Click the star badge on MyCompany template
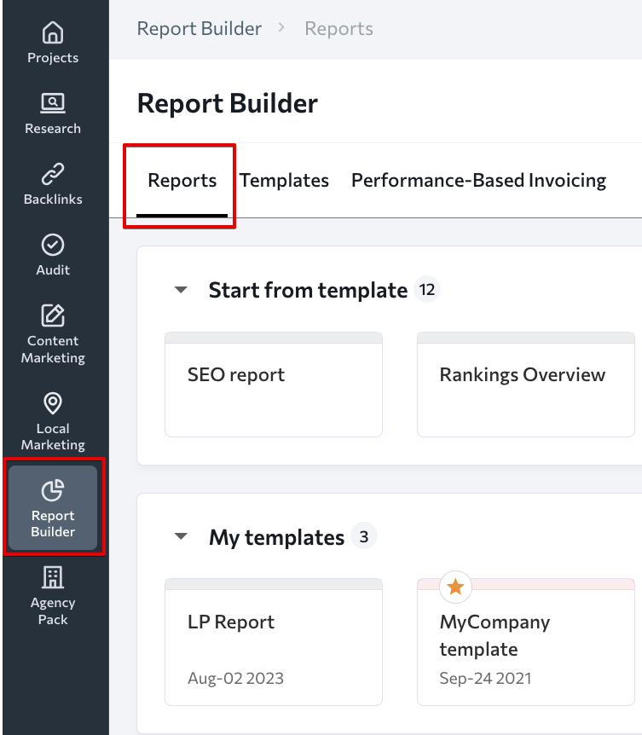Screen dimensions: 642x735 pyautogui.click(x=455, y=587)
